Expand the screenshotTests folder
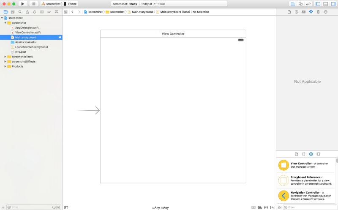 tap(5, 57)
